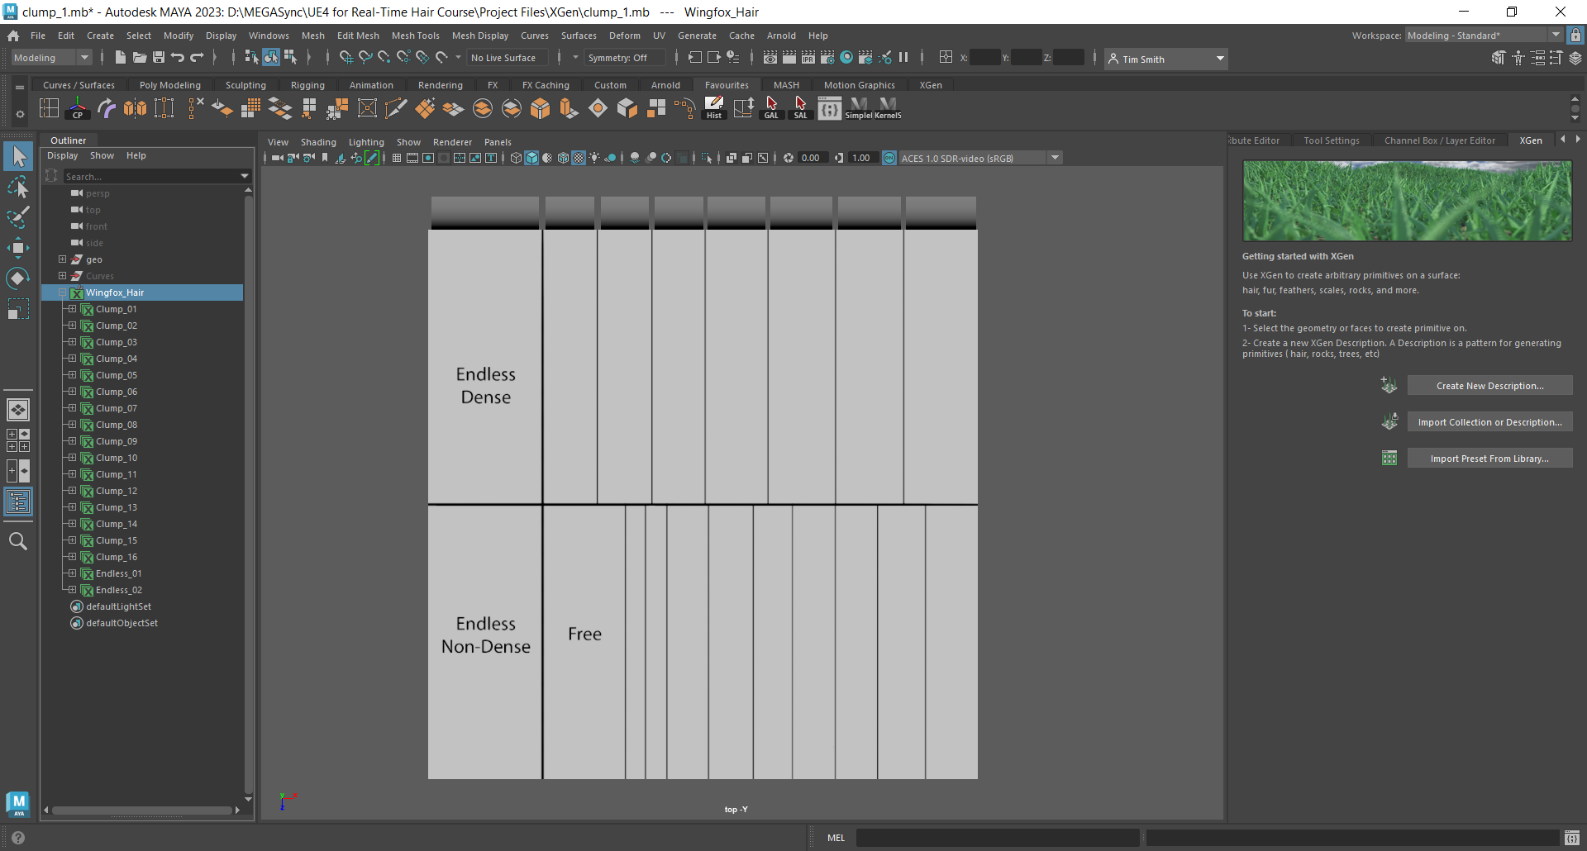Click Import Collection or Description button
Viewport: 1587px width, 851px height.
(1489, 422)
